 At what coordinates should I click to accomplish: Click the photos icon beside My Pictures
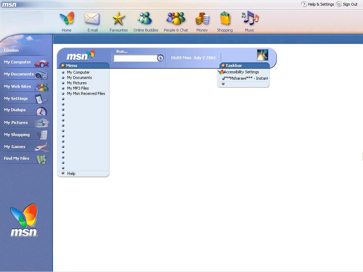42,123
